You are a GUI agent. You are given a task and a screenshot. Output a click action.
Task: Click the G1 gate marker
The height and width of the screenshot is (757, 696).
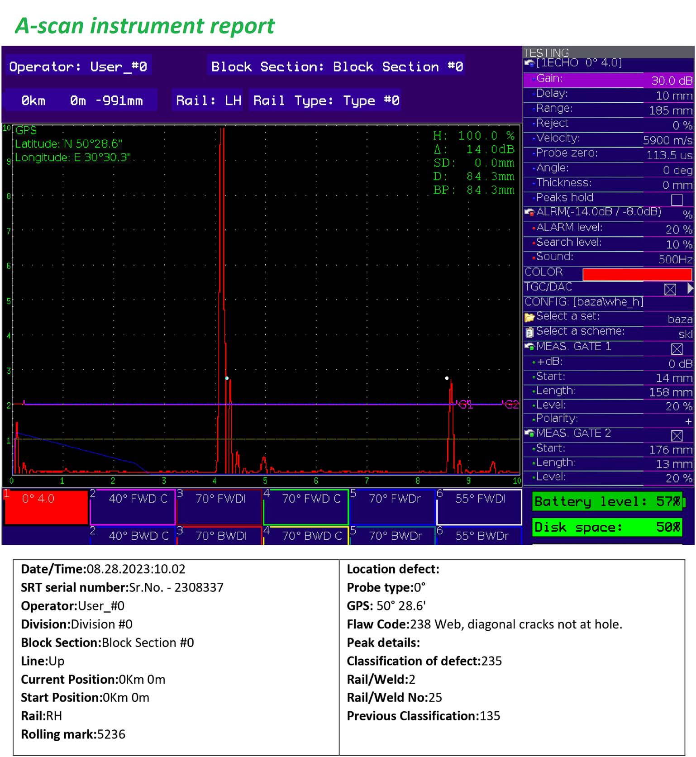pyautogui.click(x=465, y=404)
